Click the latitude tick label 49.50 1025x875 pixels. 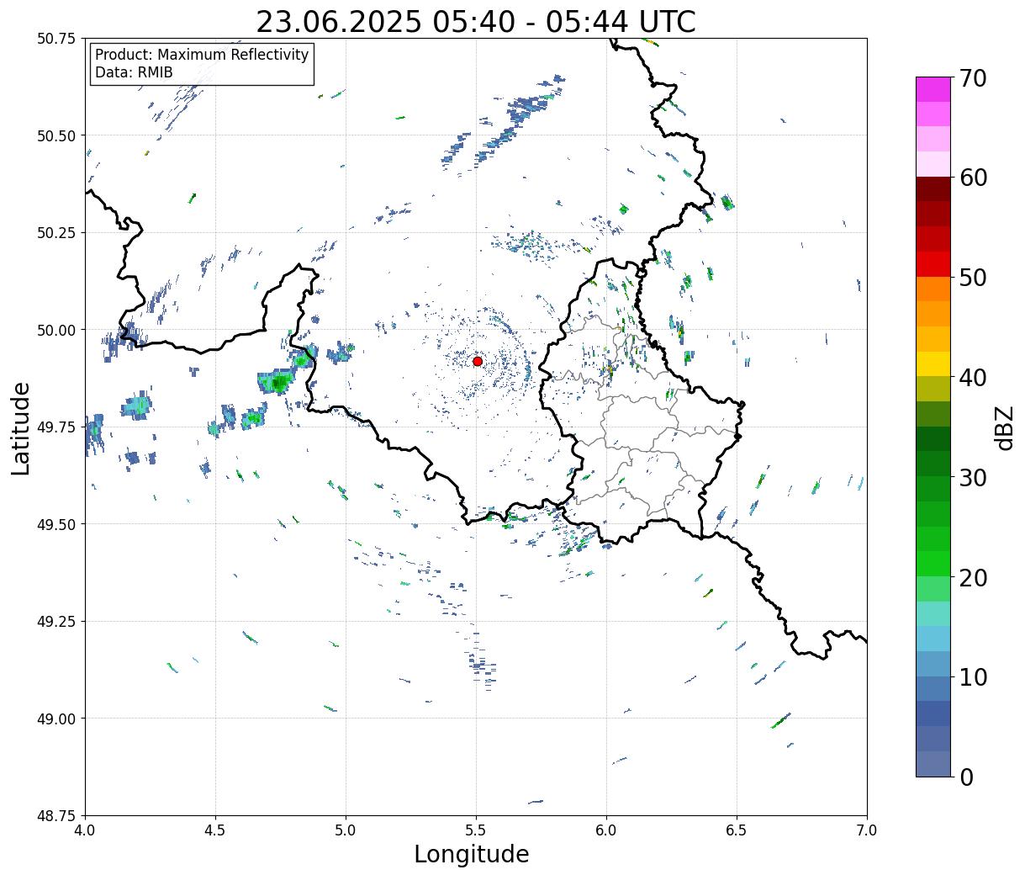pyautogui.click(x=56, y=524)
